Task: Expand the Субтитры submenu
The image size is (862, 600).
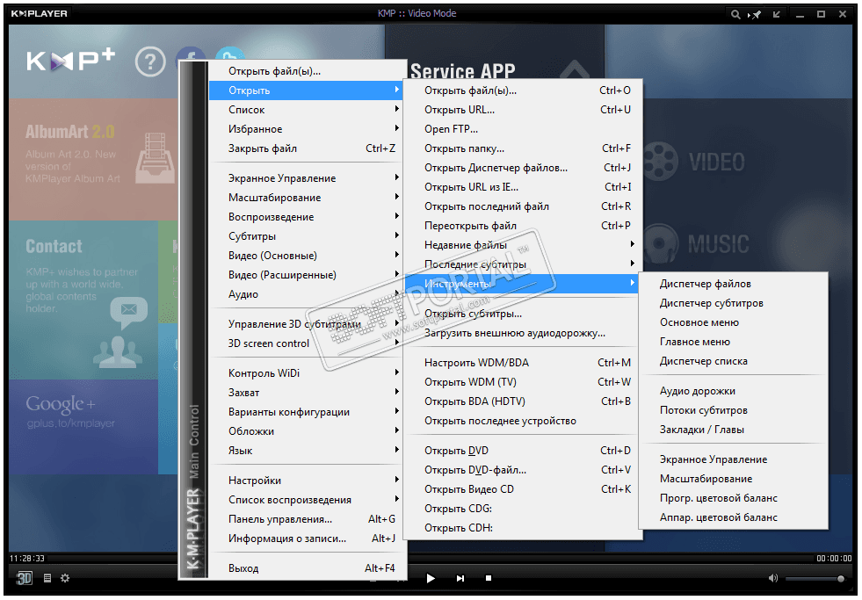Action: coord(306,236)
